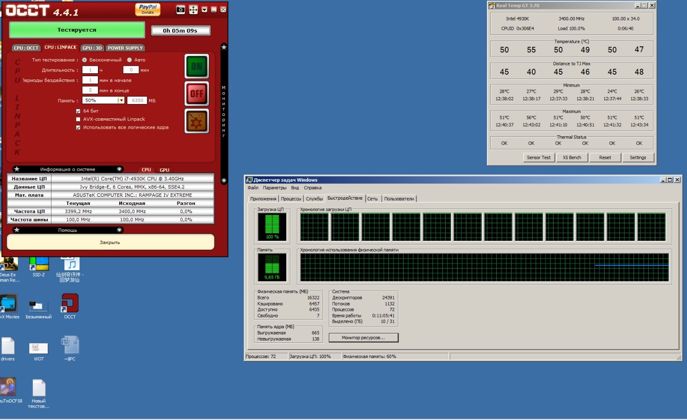
Task: Click the Task Manager title bar icon
Action: coord(250,180)
